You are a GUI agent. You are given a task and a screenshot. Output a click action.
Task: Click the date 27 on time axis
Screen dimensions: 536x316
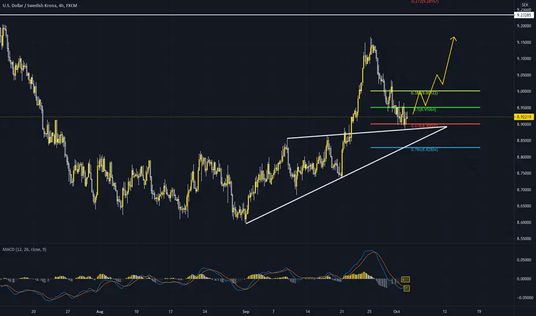(68, 311)
